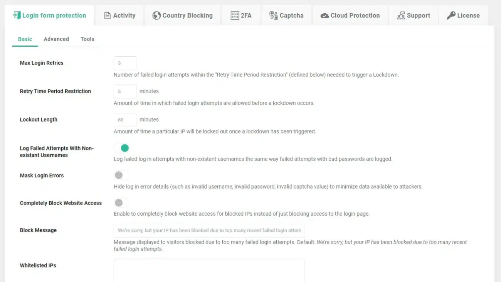
Task: Click the Retry Time Period Restriction field
Action: tap(125, 91)
